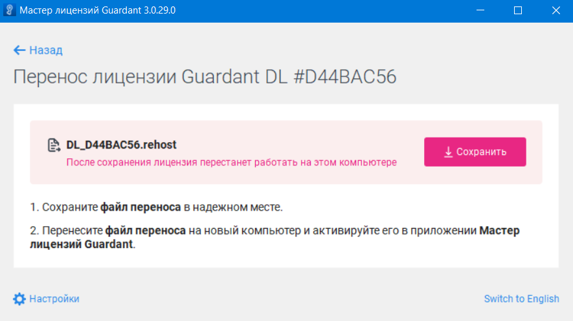Click bold файл переноса text in step 1
The image size is (573, 321).
140,207
